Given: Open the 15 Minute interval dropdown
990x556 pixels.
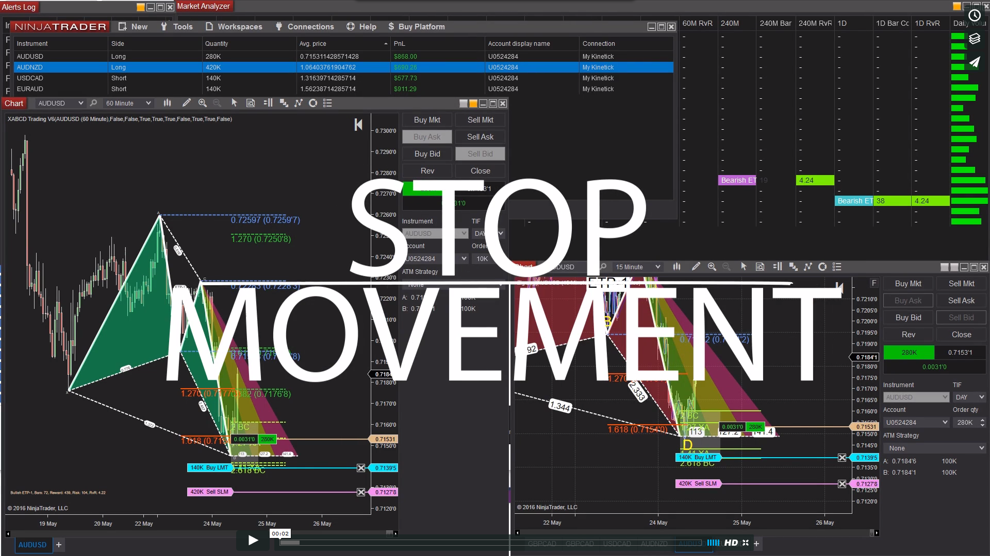Looking at the screenshot, I should (x=637, y=267).
